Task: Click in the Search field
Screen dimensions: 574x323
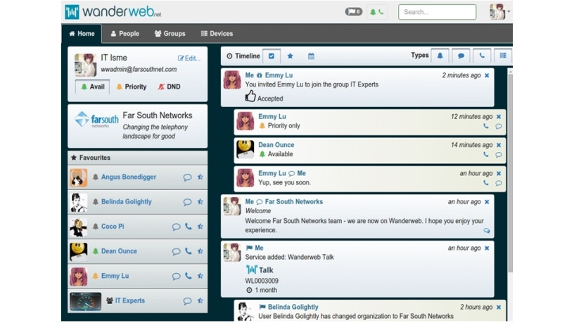Action: coord(437,12)
